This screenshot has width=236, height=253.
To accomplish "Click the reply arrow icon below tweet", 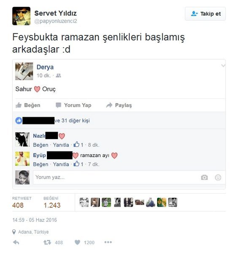I will (16, 242).
